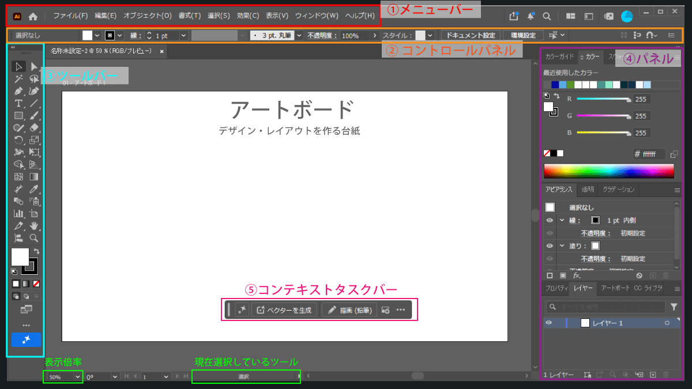Select the Curvature tool
This screenshot has height=389, width=692.
coord(34,91)
